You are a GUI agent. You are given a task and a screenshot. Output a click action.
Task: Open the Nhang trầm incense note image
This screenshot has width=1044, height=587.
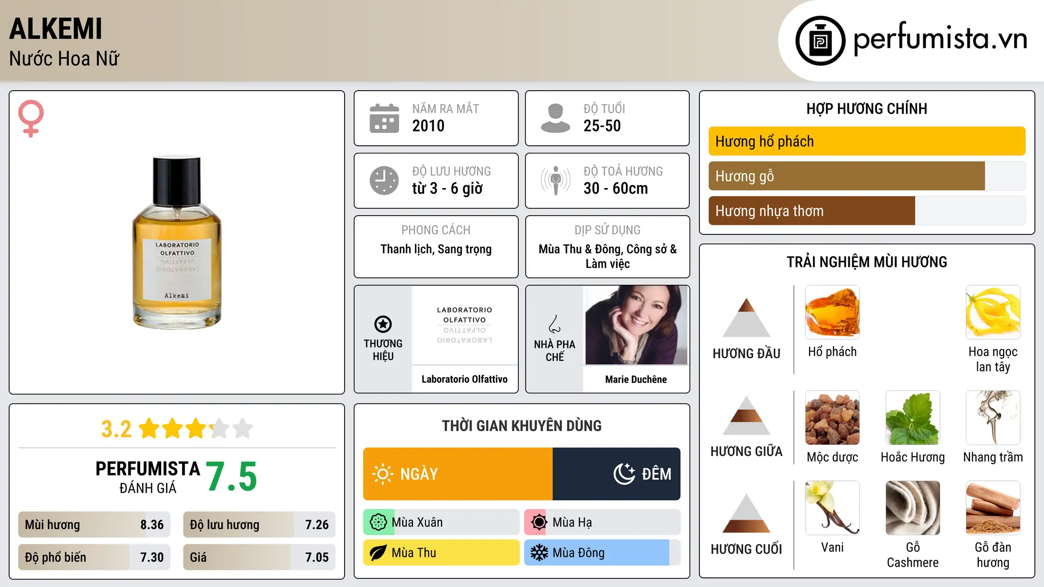[x=993, y=418]
